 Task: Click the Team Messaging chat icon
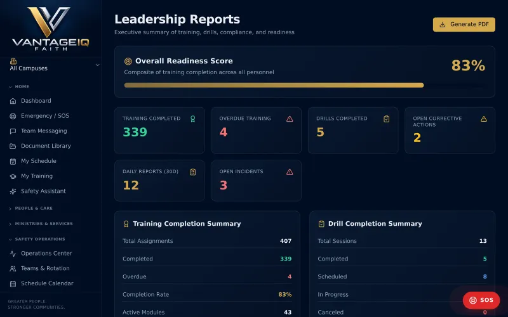(x=13, y=131)
